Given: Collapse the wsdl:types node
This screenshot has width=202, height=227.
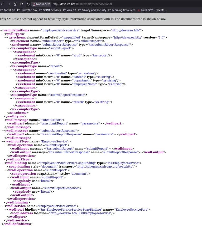Looking at the screenshot, I should tap(2, 34).
